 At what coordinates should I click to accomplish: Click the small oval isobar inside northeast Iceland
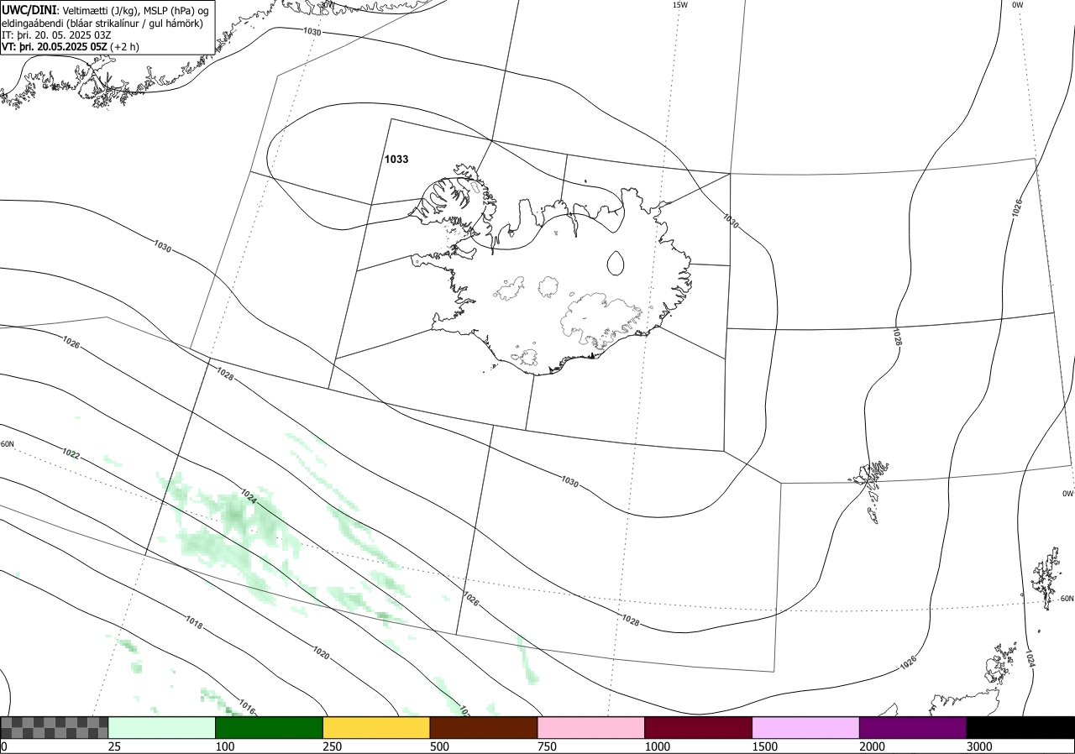616,264
